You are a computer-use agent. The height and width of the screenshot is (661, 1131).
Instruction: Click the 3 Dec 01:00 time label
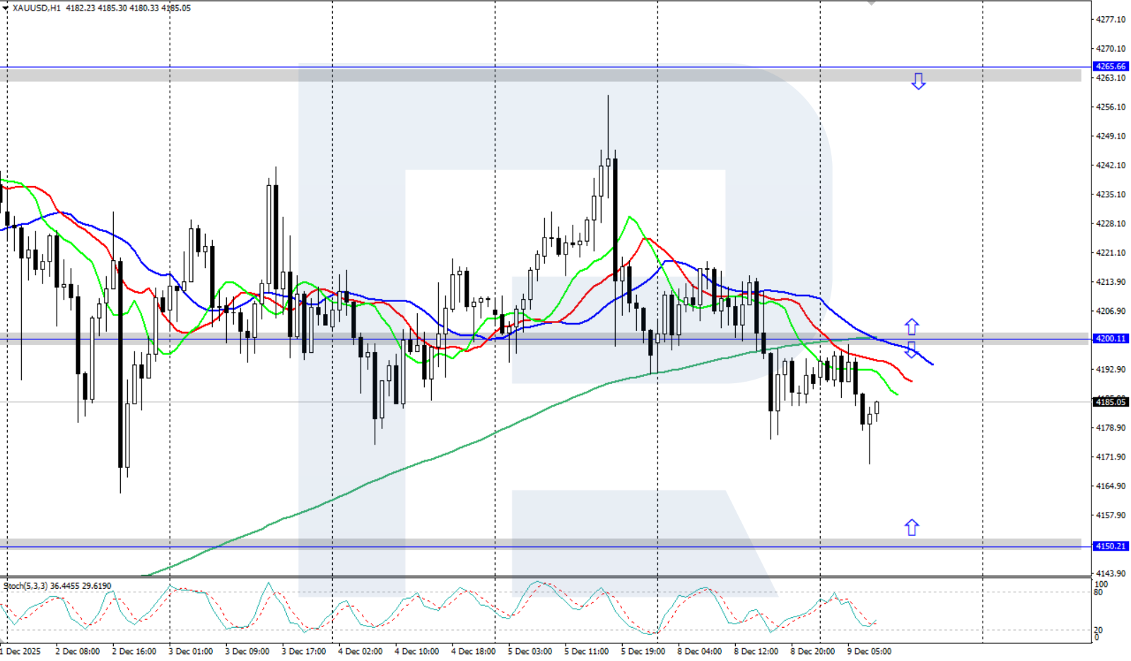pyautogui.click(x=190, y=651)
